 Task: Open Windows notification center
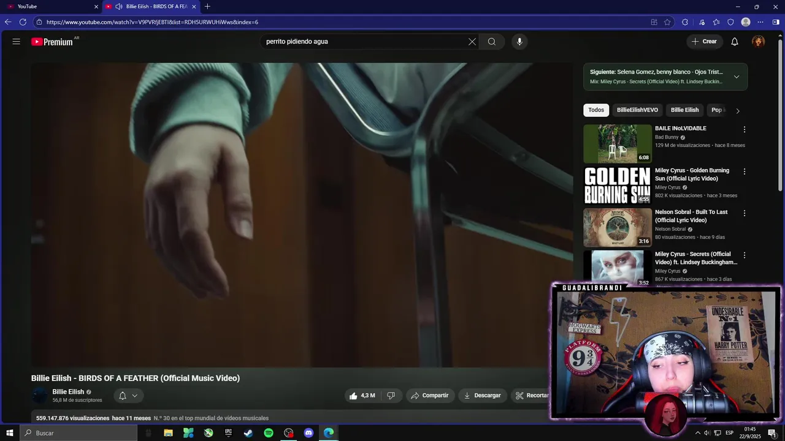[772, 433]
